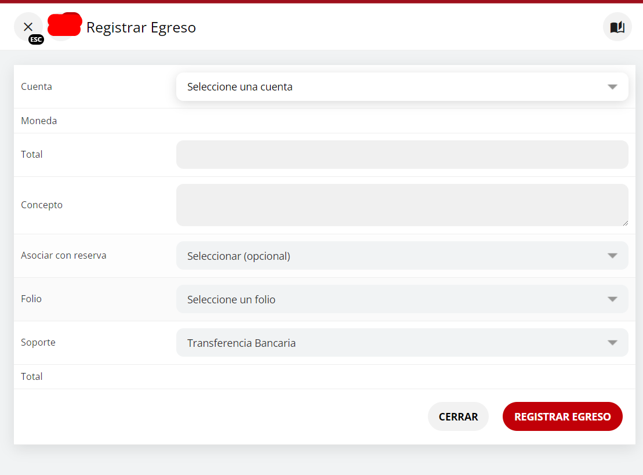Click the Folio dropdown arrow icon
This screenshot has height=475, width=643.
(612, 299)
